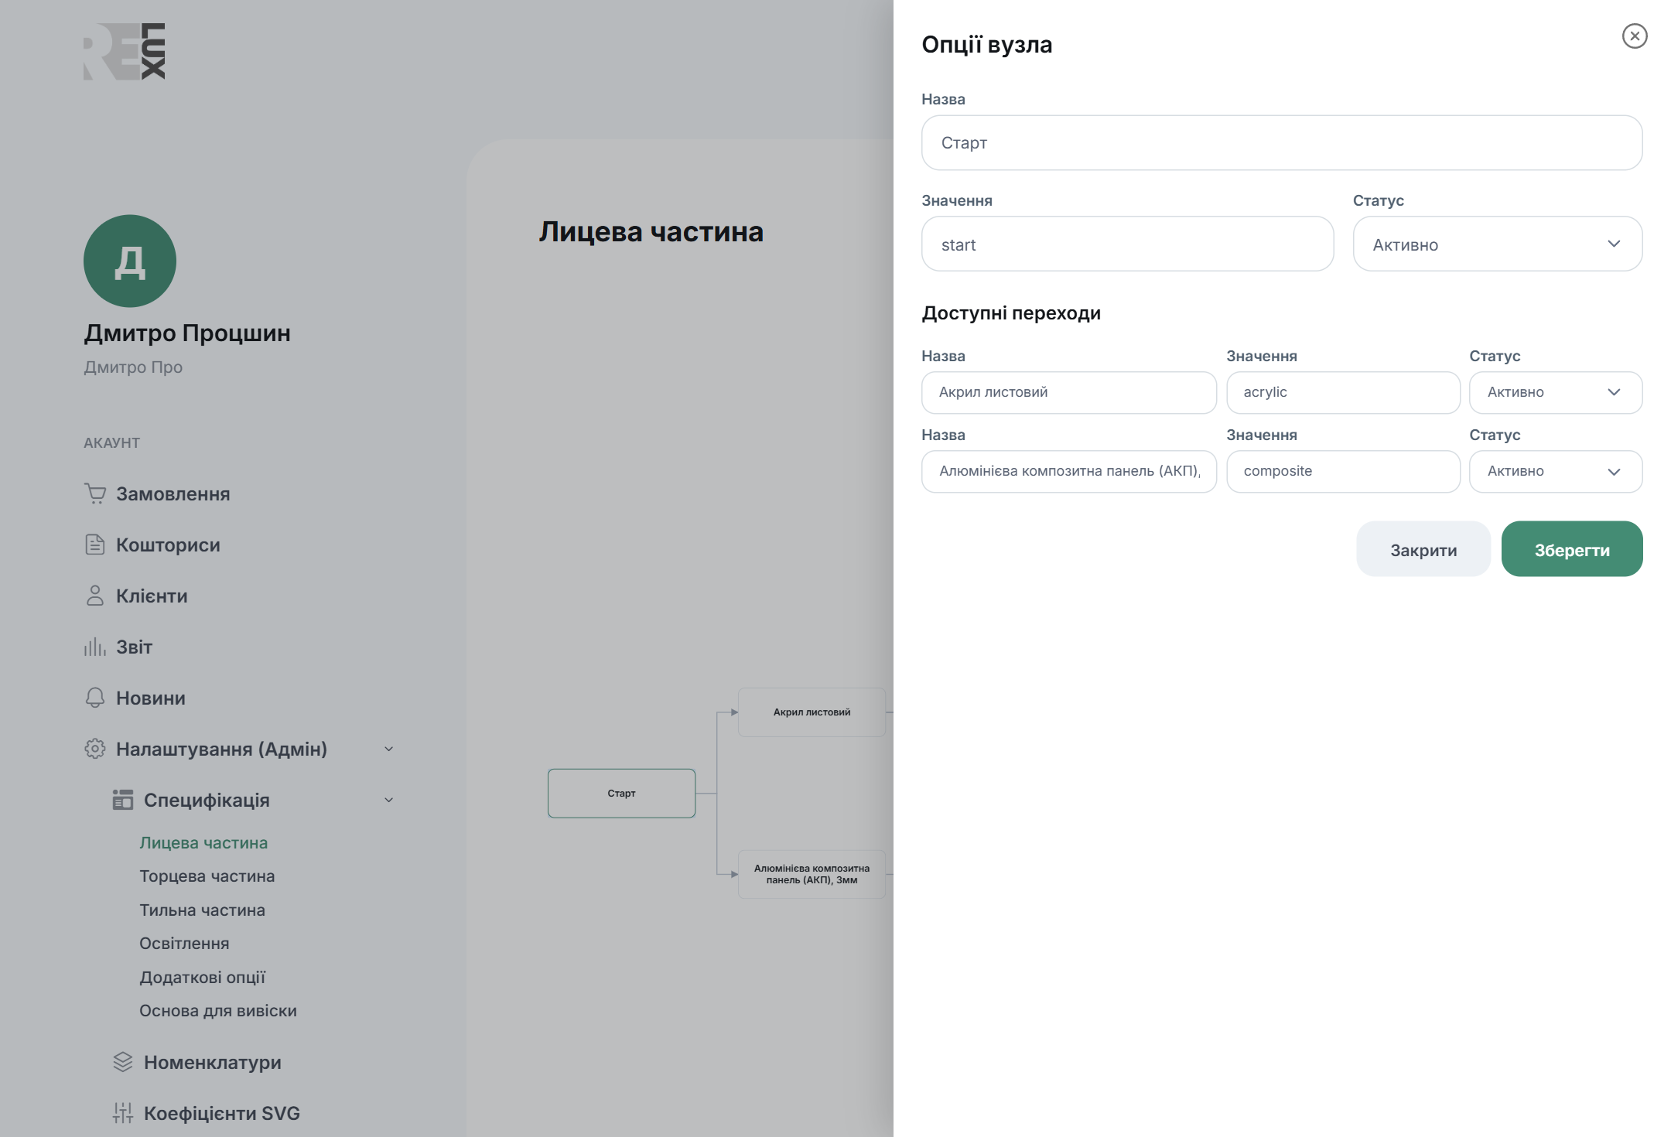Image resolution: width=1671 pixels, height=1137 pixels.
Task: Click the bar chart icon beside Звіт
Action: pyautogui.click(x=95, y=647)
